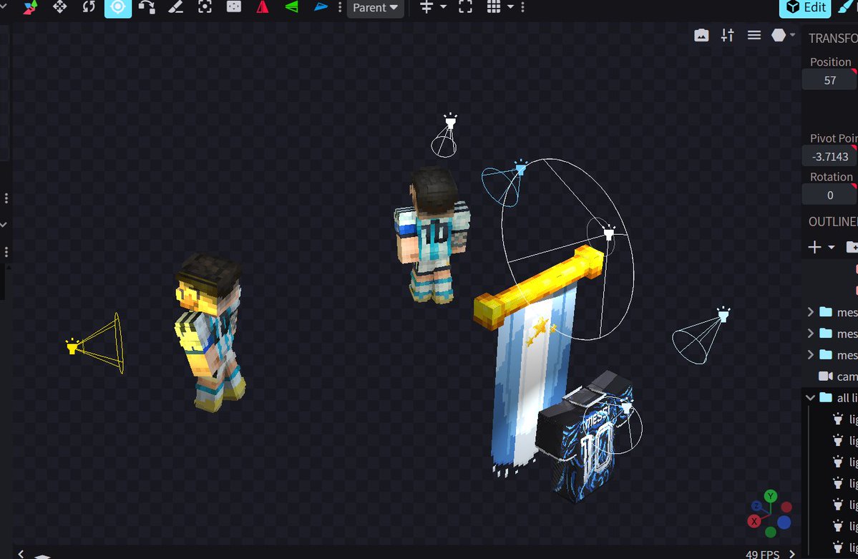858x559 pixels.
Task: Click the Pivot Point field showing -3.7143
Action: (x=829, y=157)
